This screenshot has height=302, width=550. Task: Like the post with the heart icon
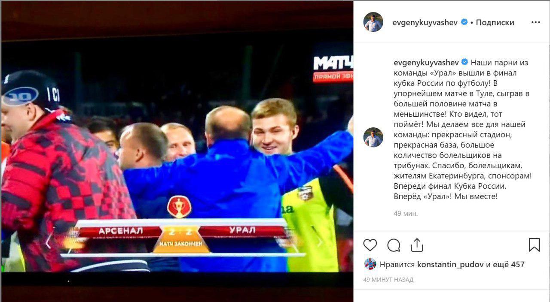click(370, 245)
